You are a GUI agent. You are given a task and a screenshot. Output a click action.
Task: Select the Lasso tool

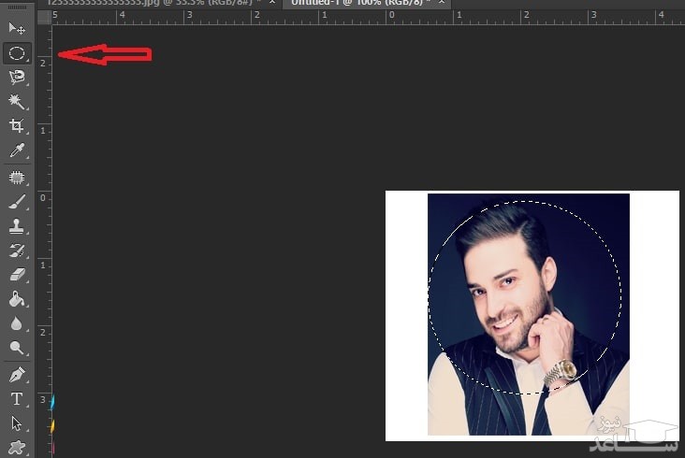(x=17, y=78)
